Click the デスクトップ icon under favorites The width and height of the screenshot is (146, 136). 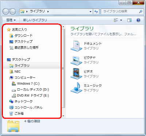[x=11, y=42]
